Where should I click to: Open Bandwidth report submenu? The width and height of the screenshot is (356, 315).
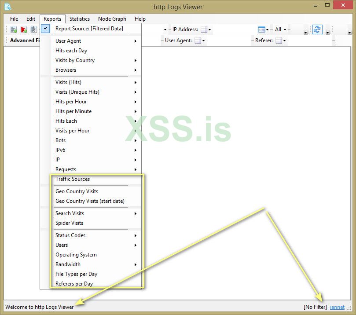click(x=91, y=264)
